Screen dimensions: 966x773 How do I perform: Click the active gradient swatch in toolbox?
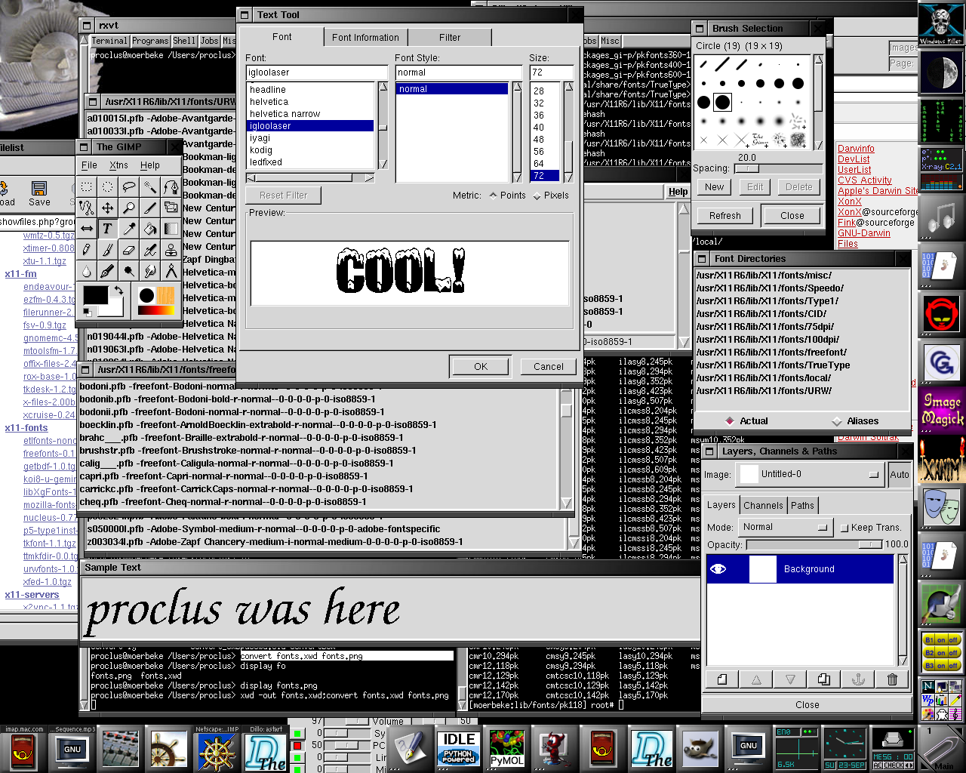[156, 311]
